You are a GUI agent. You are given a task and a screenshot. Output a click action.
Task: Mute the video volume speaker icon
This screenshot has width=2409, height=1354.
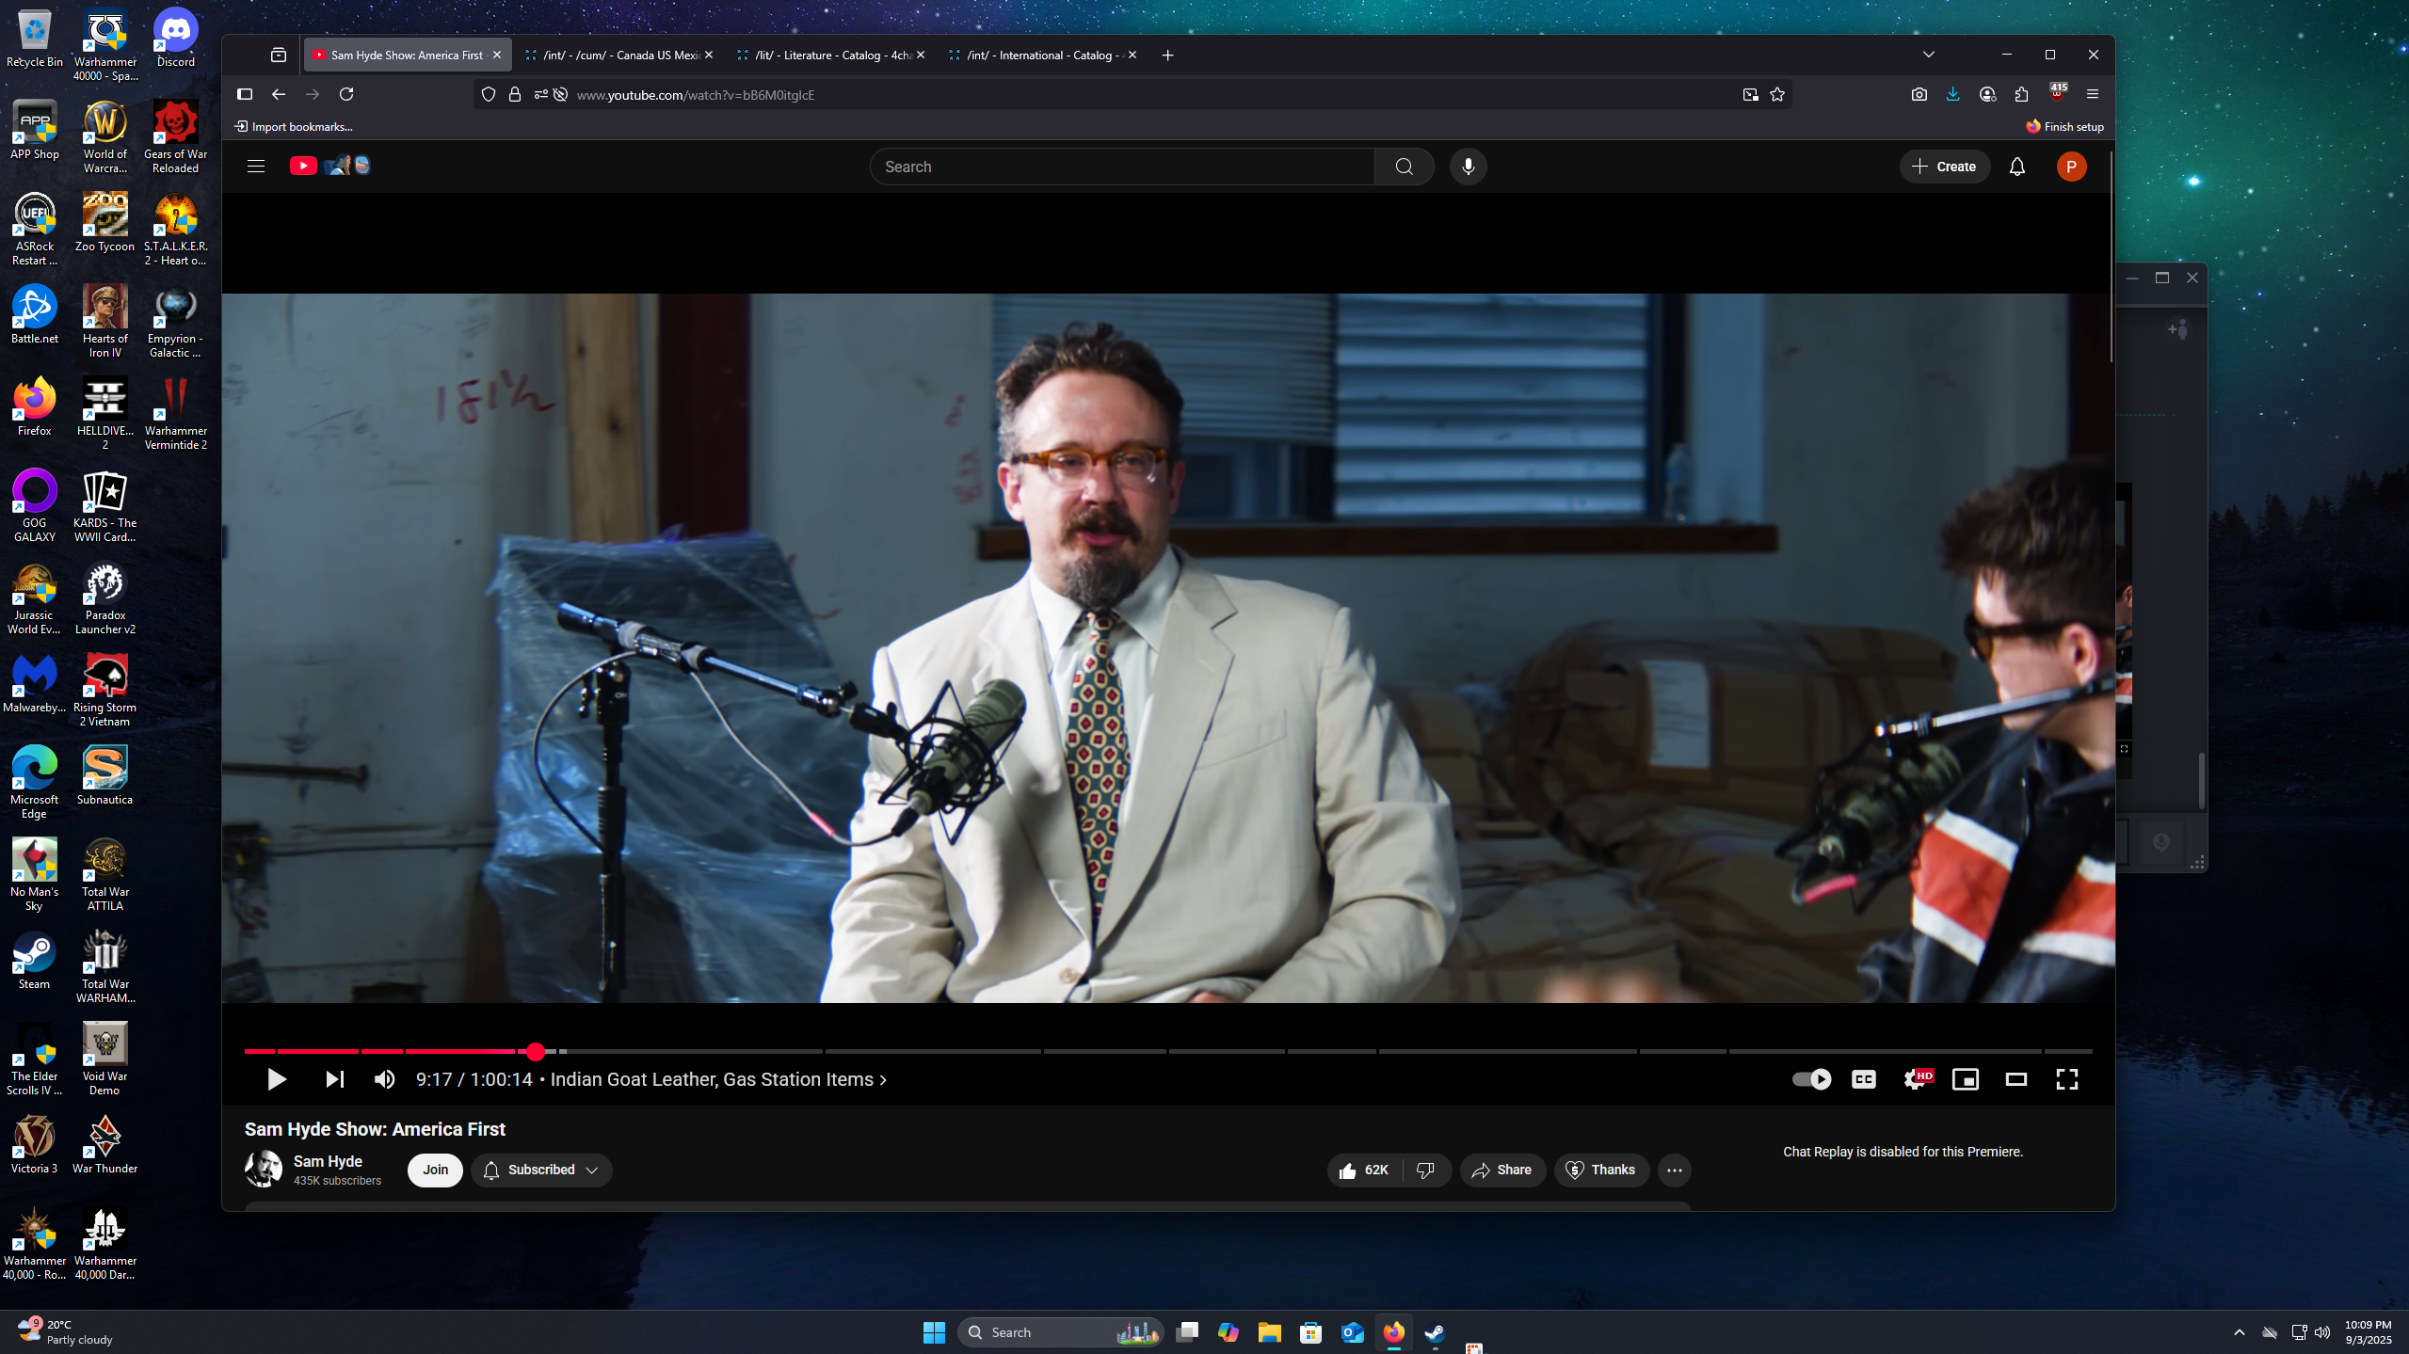384,1079
